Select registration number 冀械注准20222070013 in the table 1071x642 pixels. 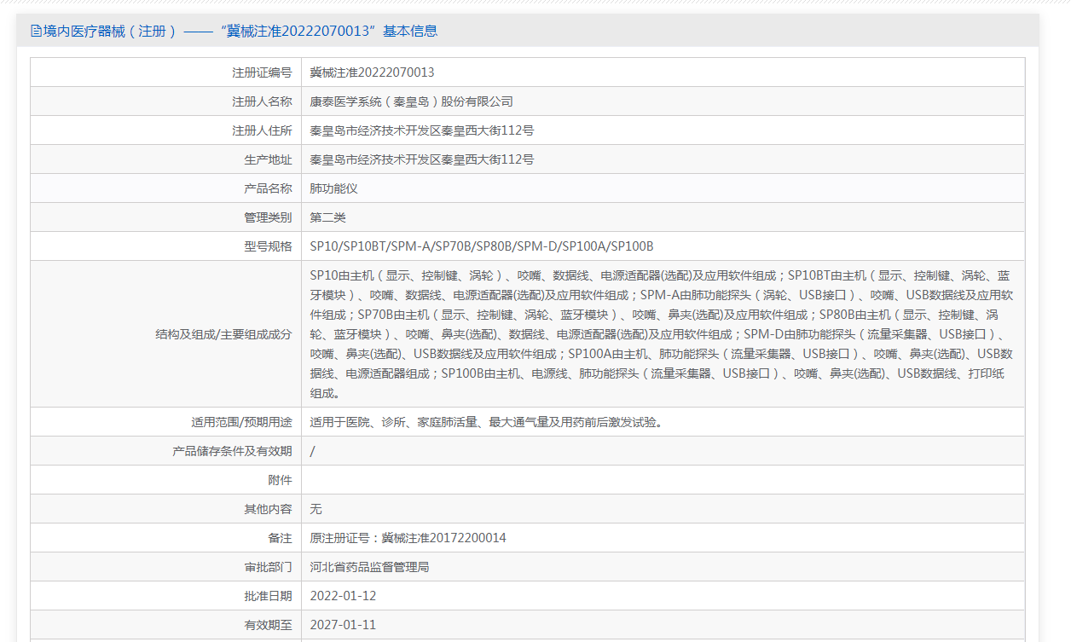point(372,72)
